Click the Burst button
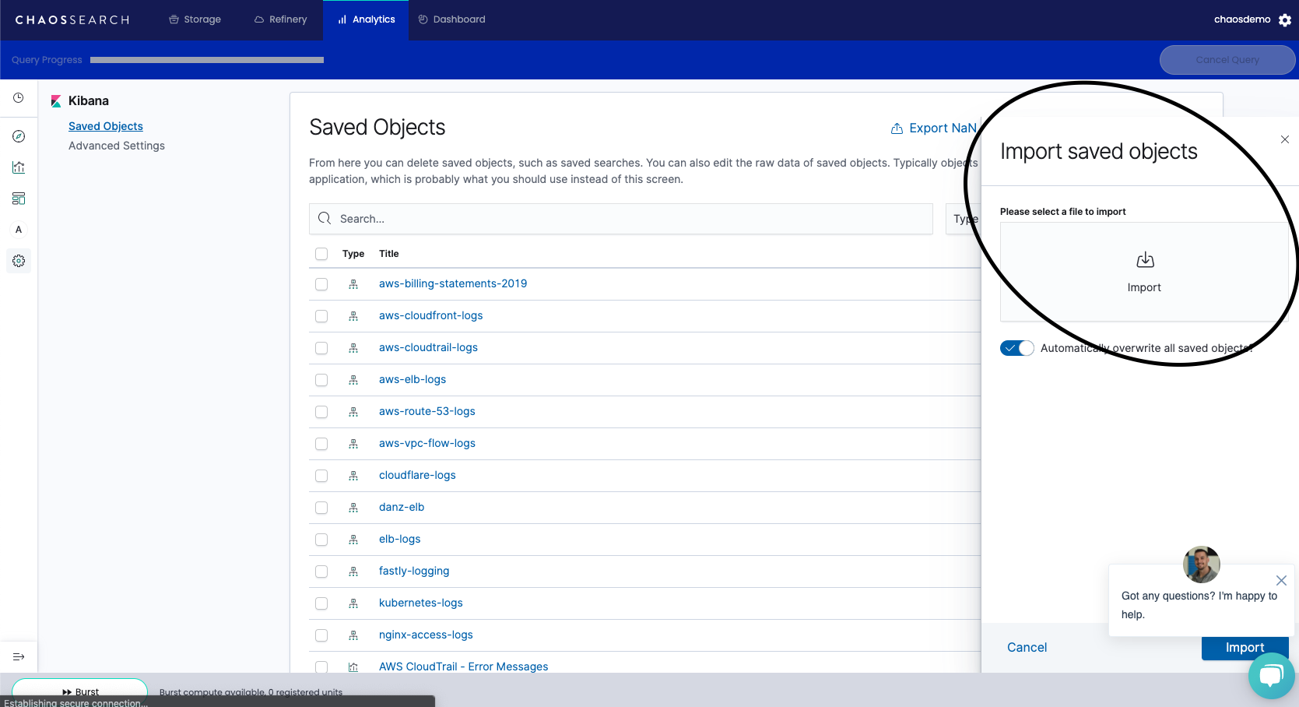The image size is (1299, 707). tap(80, 691)
